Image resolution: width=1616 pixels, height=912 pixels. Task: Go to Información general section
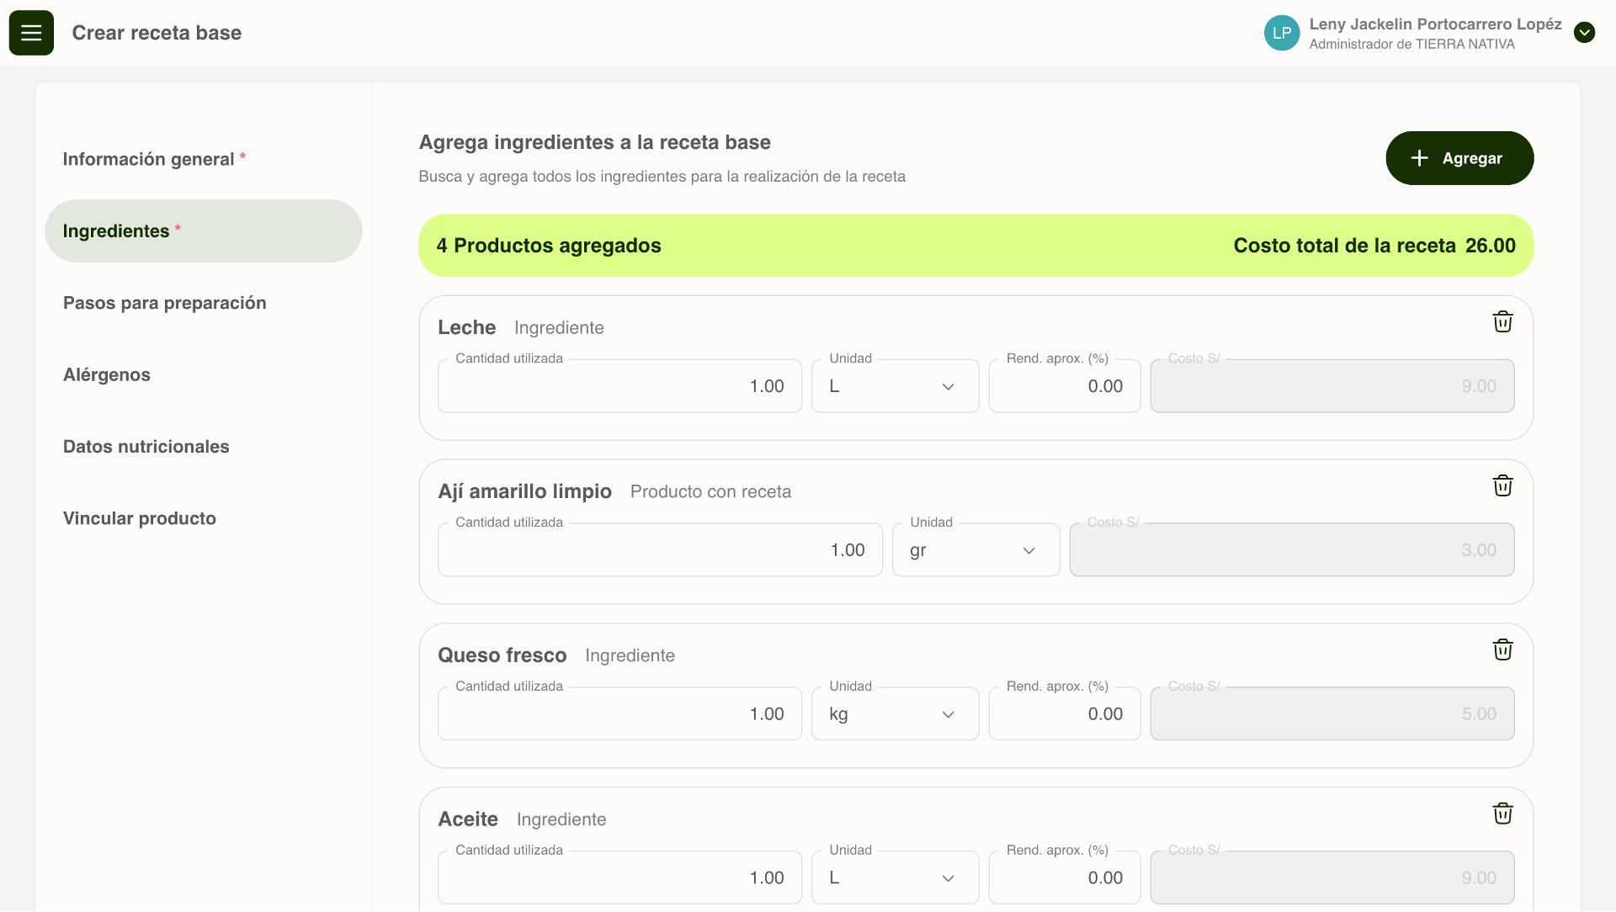149,159
